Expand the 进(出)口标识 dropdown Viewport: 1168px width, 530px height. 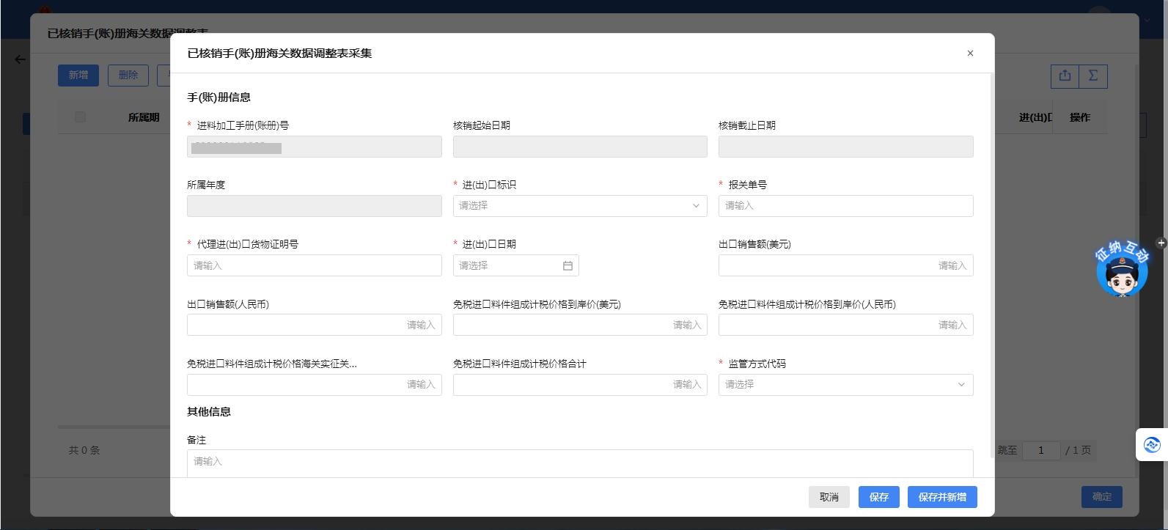click(x=579, y=206)
